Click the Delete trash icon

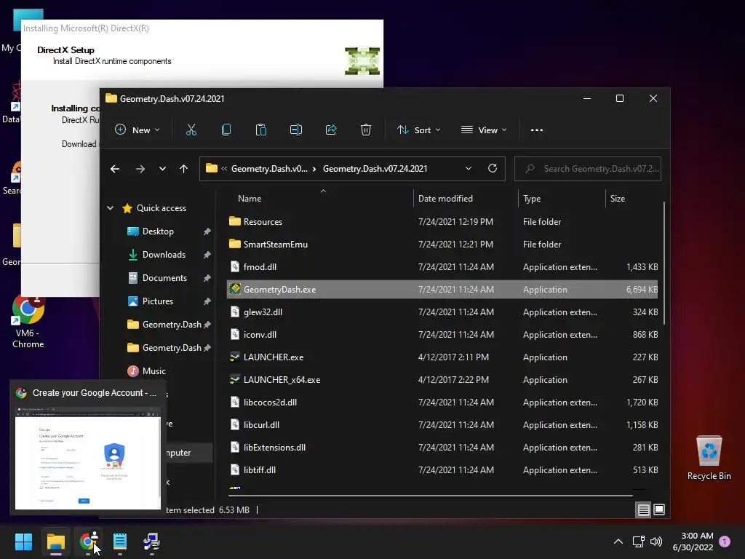pos(365,130)
